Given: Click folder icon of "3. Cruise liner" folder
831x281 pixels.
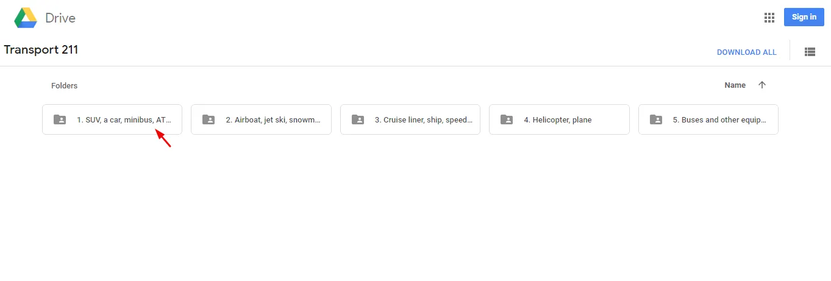Looking at the screenshot, I should 358,119.
